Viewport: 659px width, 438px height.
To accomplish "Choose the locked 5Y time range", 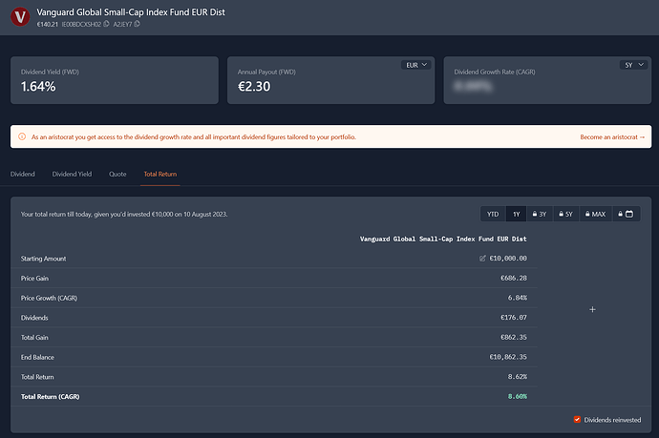I will coord(565,214).
